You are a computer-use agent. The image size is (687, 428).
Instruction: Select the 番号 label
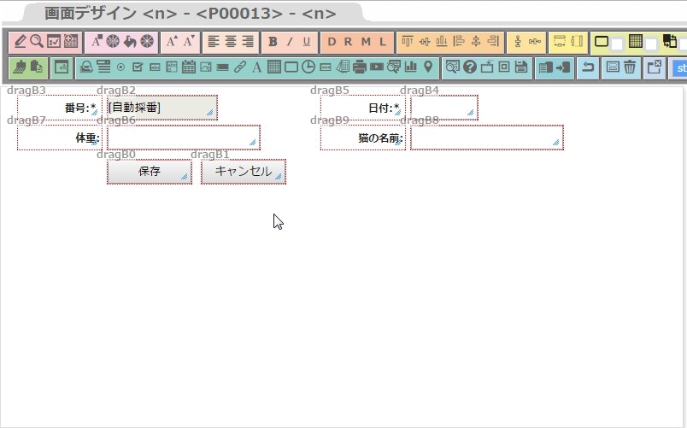[x=60, y=108]
